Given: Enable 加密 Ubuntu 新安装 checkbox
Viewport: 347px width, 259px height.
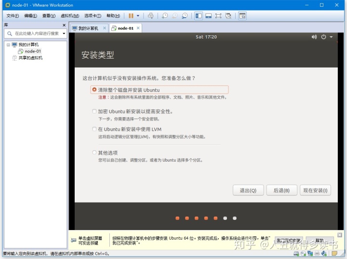Looking at the screenshot, I should tap(94, 111).
